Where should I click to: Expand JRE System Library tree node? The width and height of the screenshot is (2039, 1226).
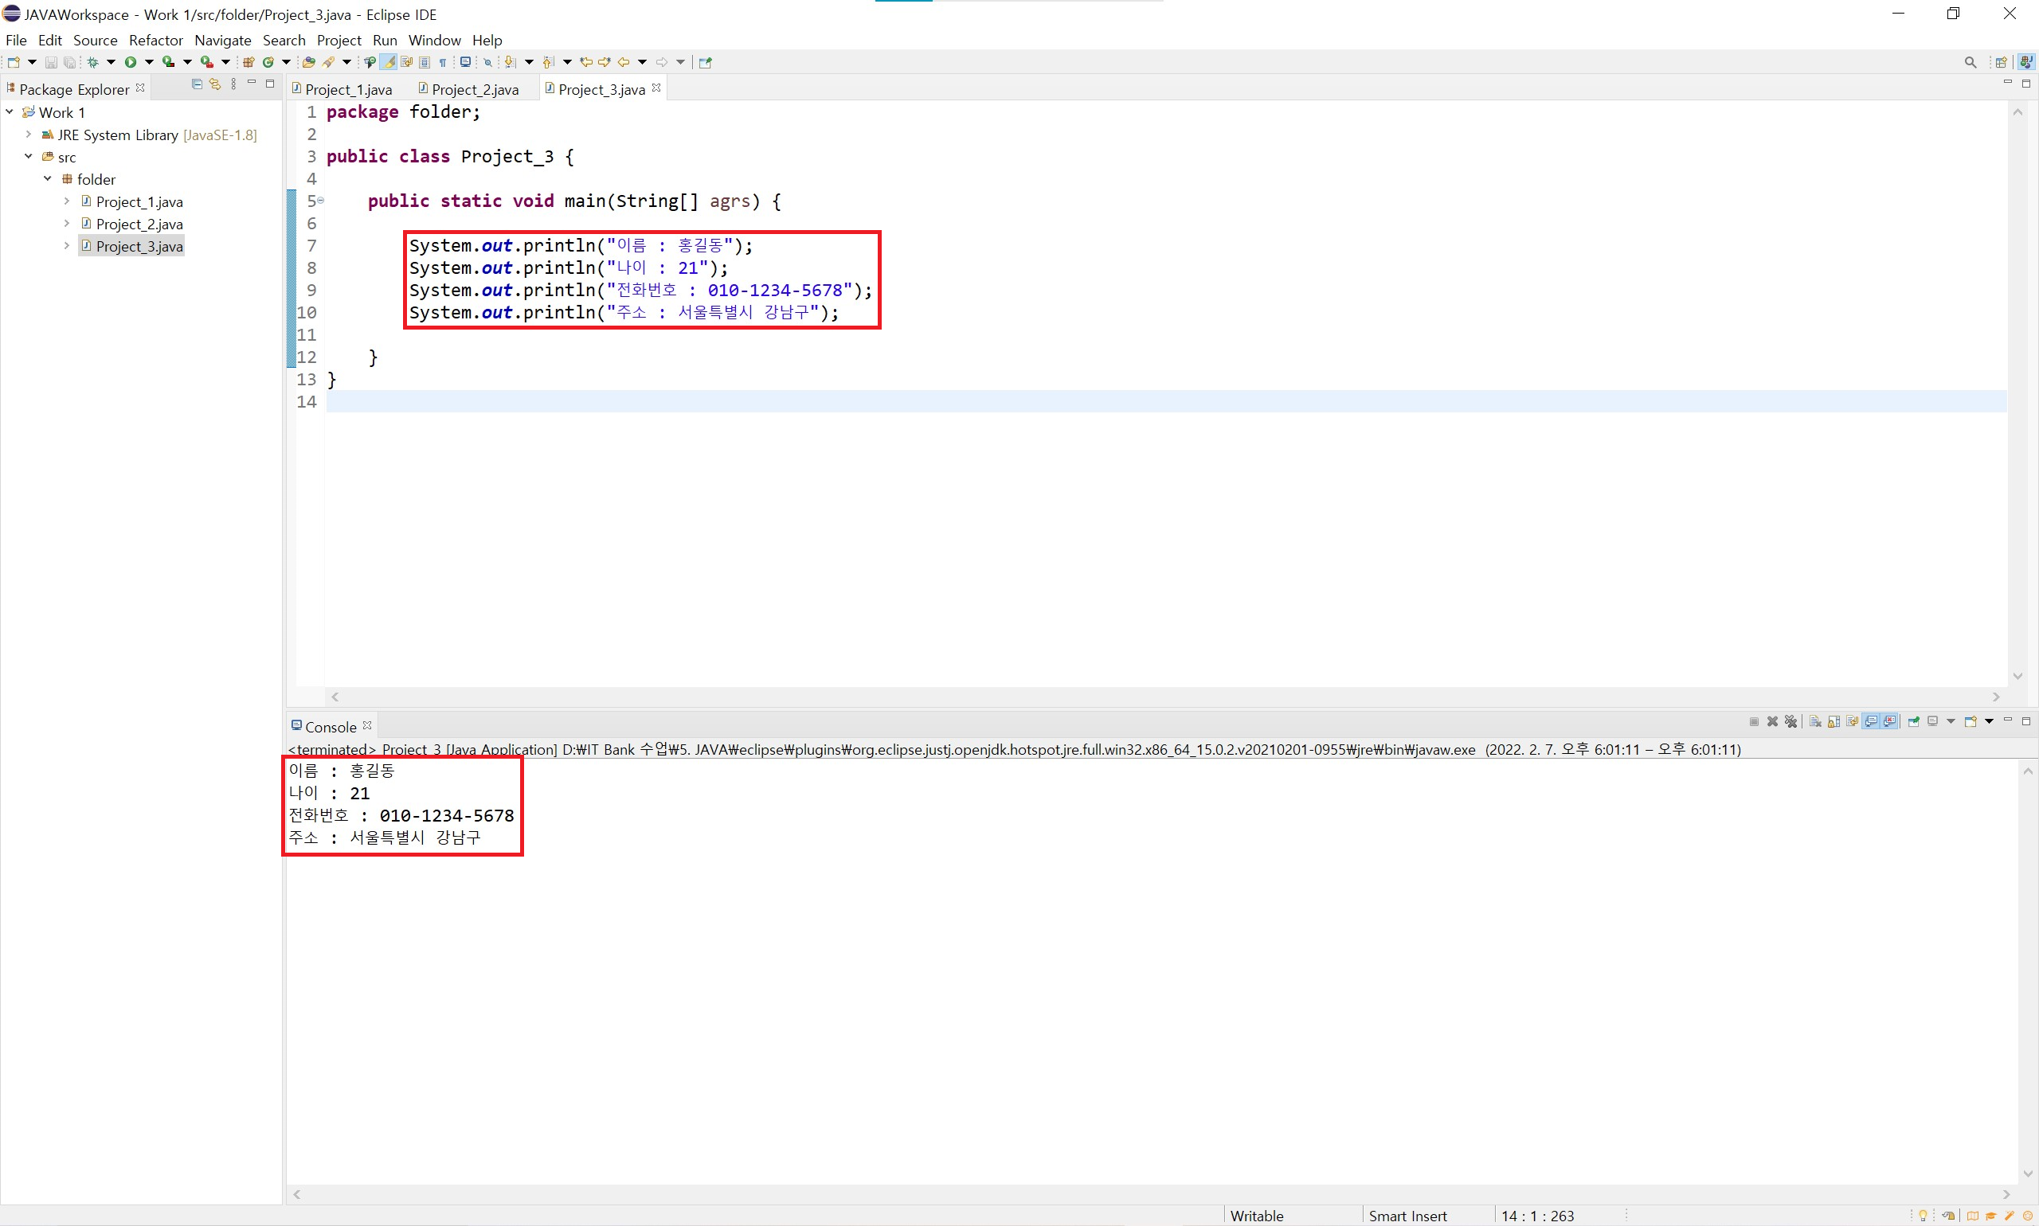(28, 135)
